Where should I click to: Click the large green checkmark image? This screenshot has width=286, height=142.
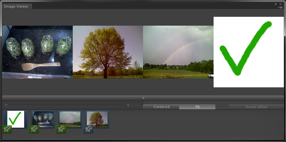point(248,52)
